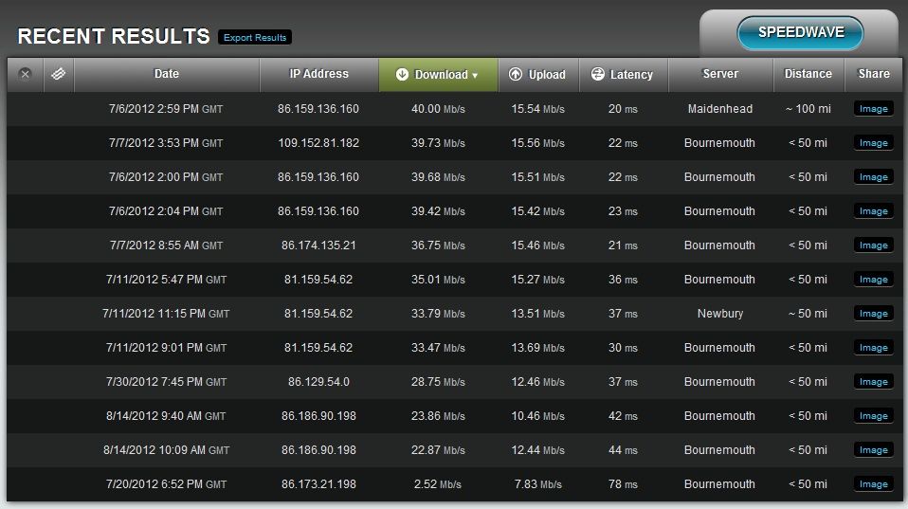Select the date 7/6/2012 2:59 PM GMT

166,109
